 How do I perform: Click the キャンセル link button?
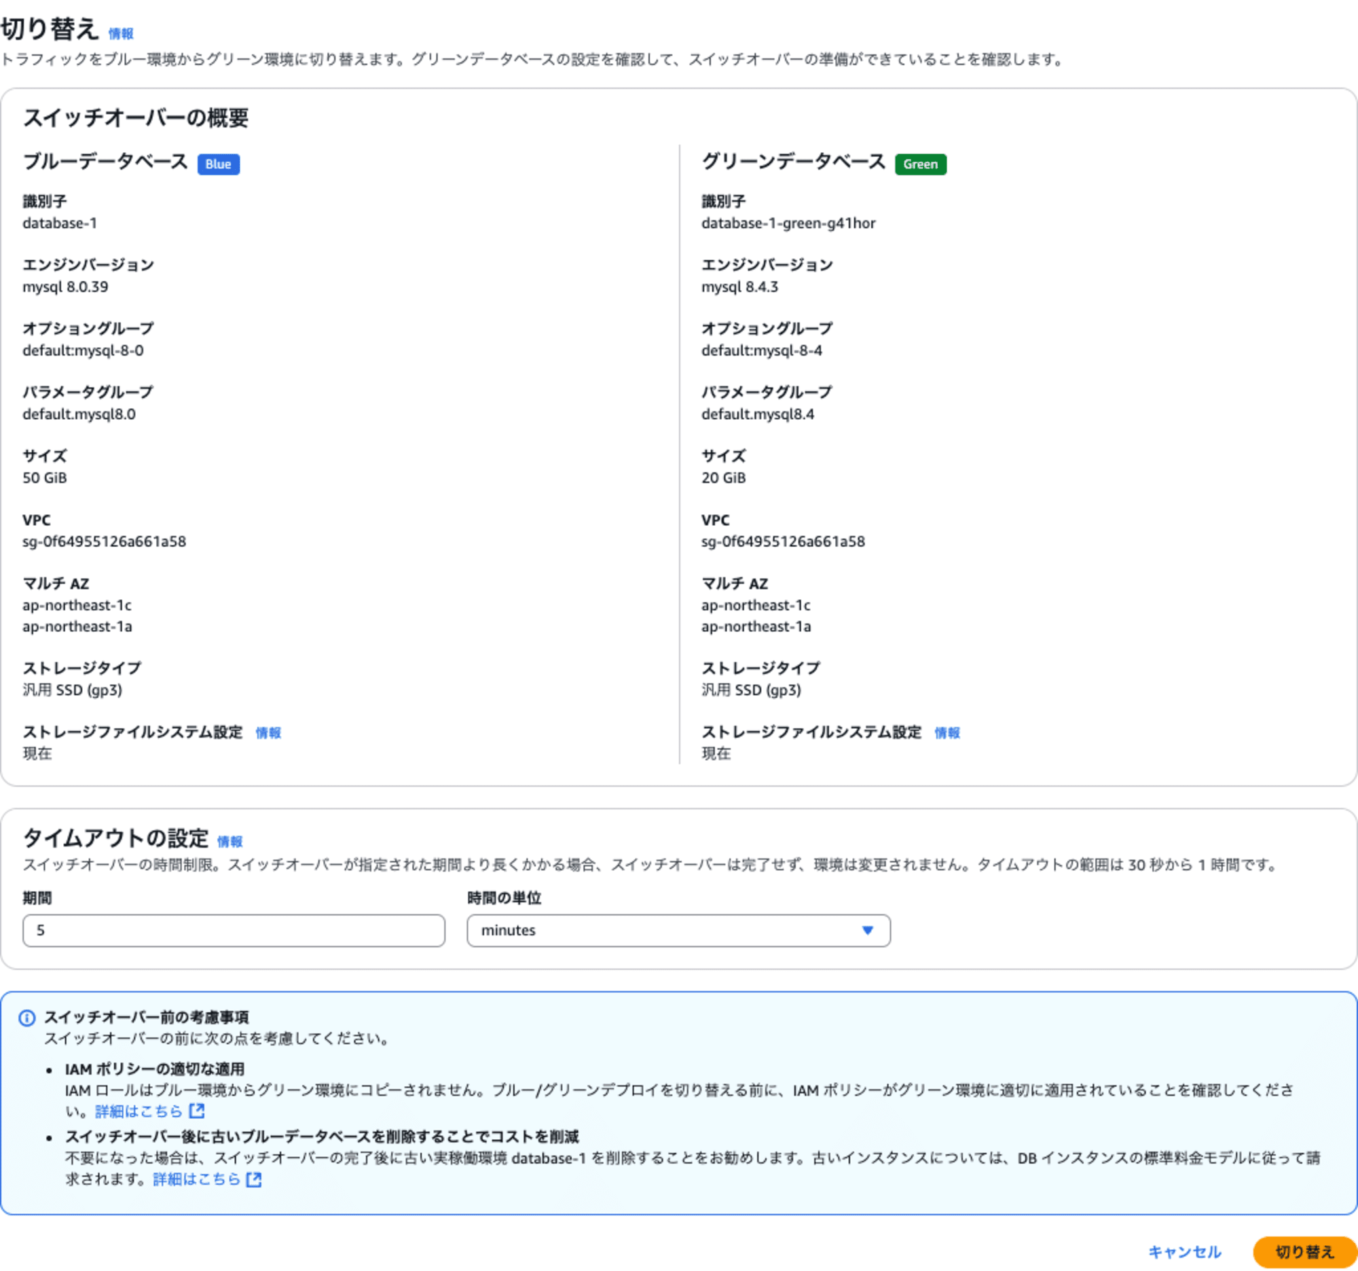click(1184, 1251)
